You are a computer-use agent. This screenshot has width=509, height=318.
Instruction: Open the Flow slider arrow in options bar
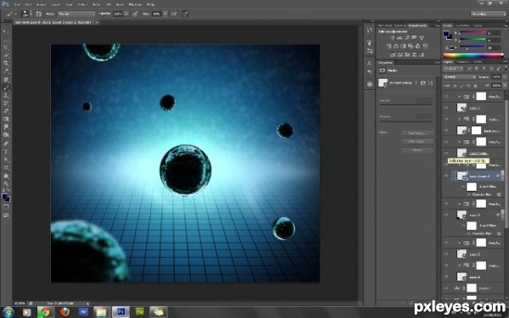(165, 14)
